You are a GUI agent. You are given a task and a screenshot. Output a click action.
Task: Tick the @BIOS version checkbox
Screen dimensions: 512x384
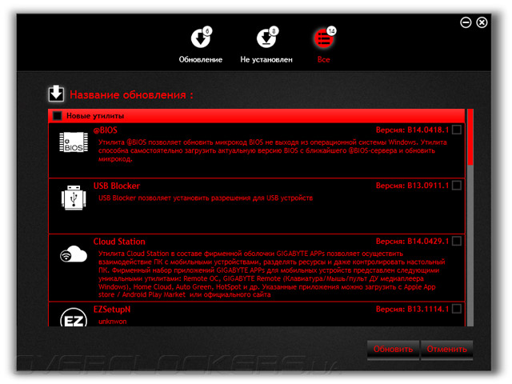pos(457,130)
